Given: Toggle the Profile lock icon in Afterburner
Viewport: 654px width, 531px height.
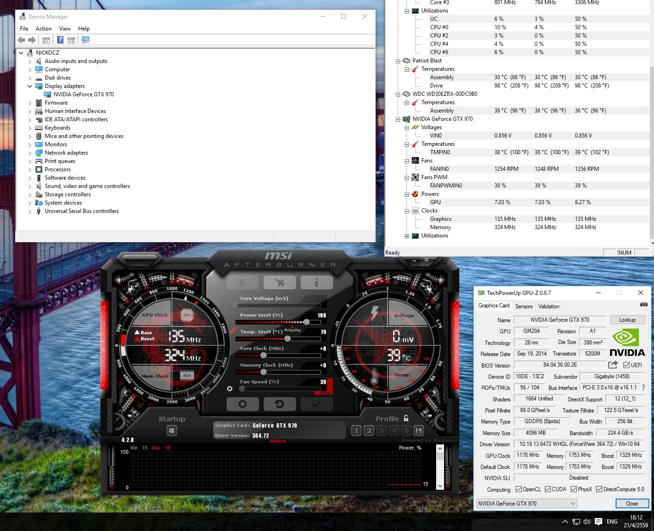Looking at the screenshot, I should tap(406, 418).
